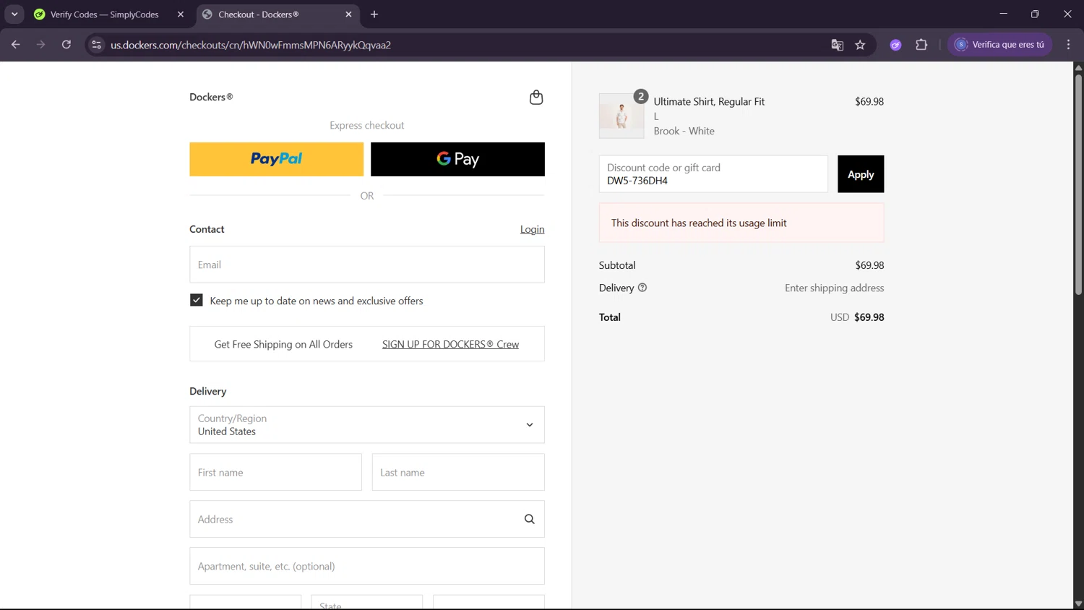
Task: Open the Google Translate icon in address bar
Action: (x=837, y=45)
